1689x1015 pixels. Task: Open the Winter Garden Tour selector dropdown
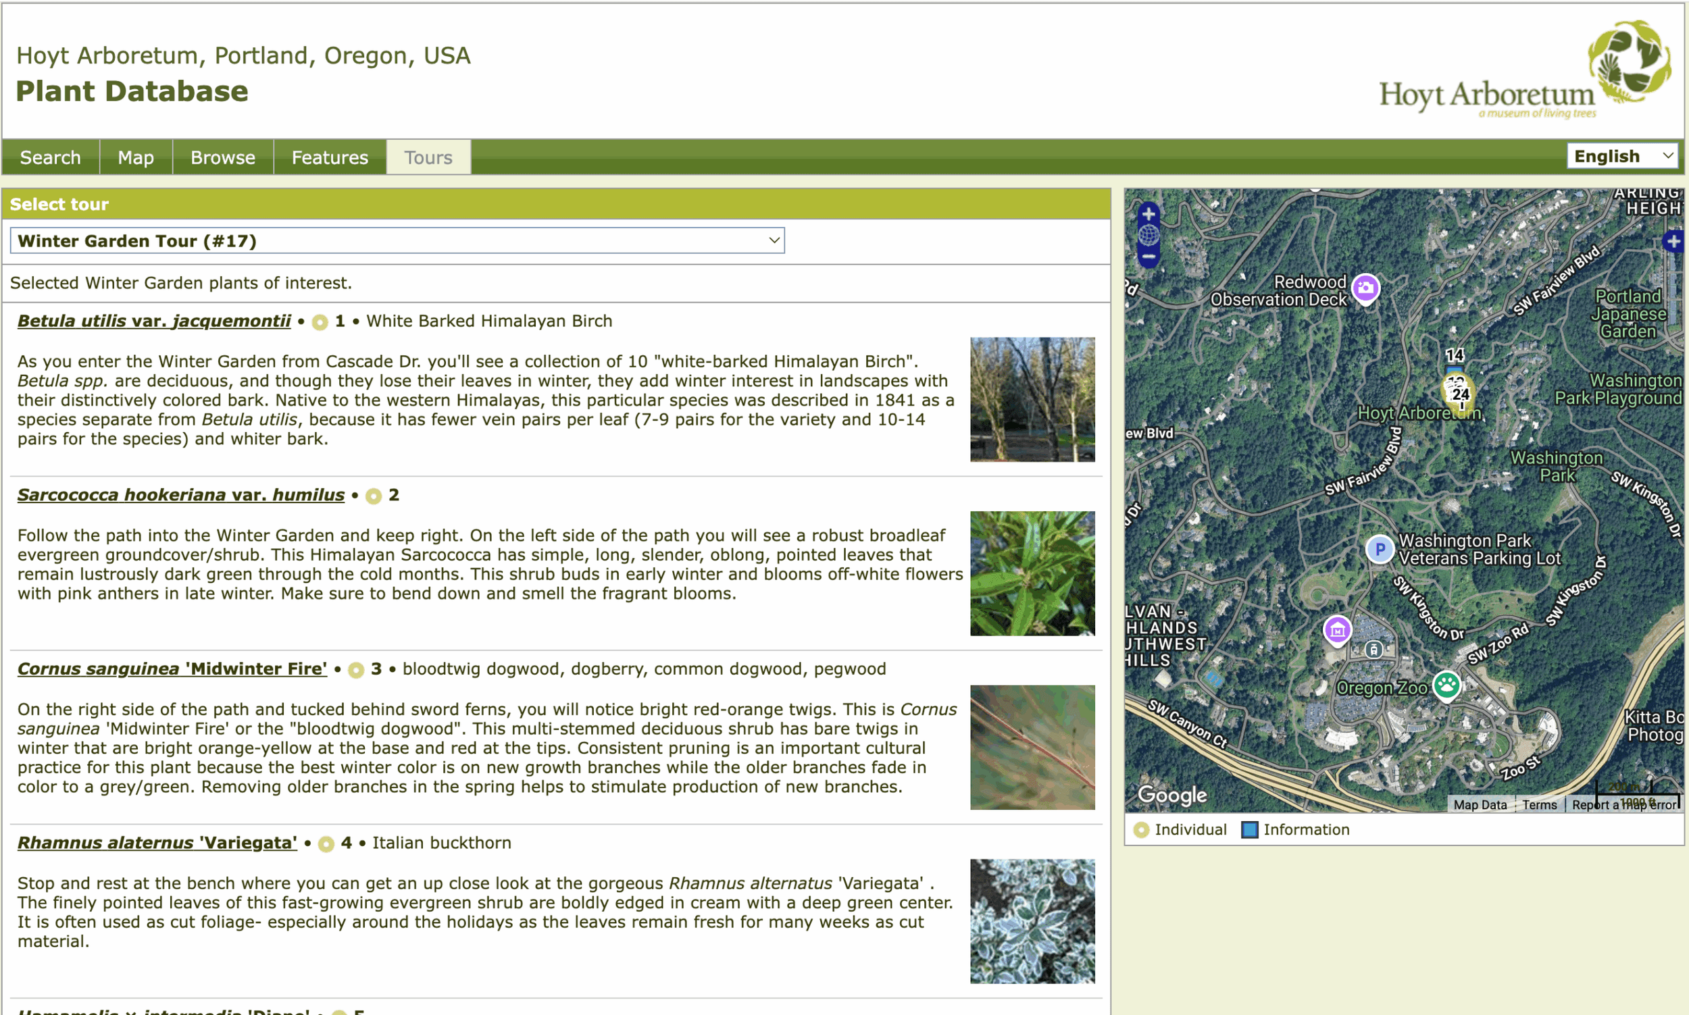click(x=397, y=241)
